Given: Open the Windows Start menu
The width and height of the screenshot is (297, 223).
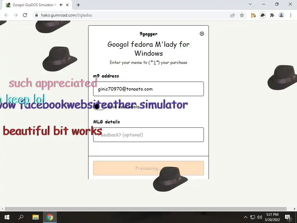Looking at the screenshot, I should 7,217.
